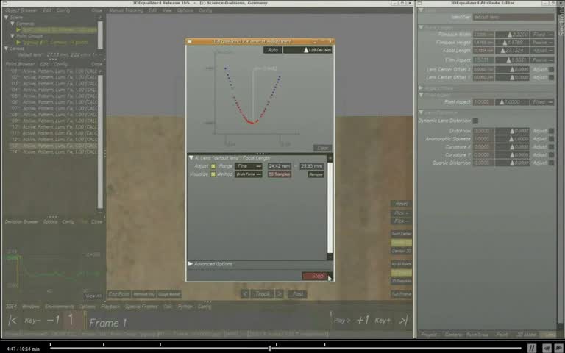Screen dimensions: 565x353
Task: Click the video progress bar handle
Action: click(269, 348)
